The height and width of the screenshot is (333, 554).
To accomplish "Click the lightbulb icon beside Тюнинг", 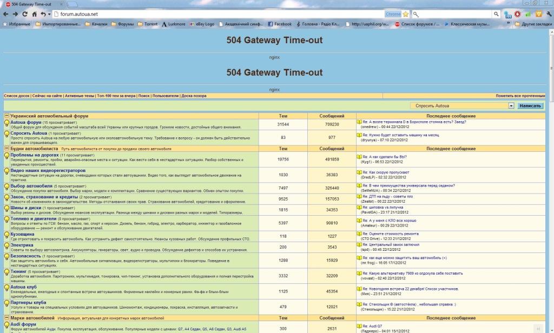I will point(7,274).
